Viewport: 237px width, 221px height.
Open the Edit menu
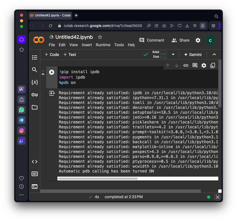pyautogui.click(x=62, y=45)
